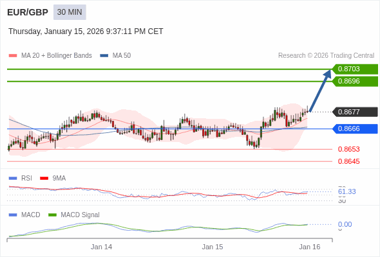This screenshot has width=380, height=257.
Task: Click the MACD Signal indicator label
Action: [81, 215]
